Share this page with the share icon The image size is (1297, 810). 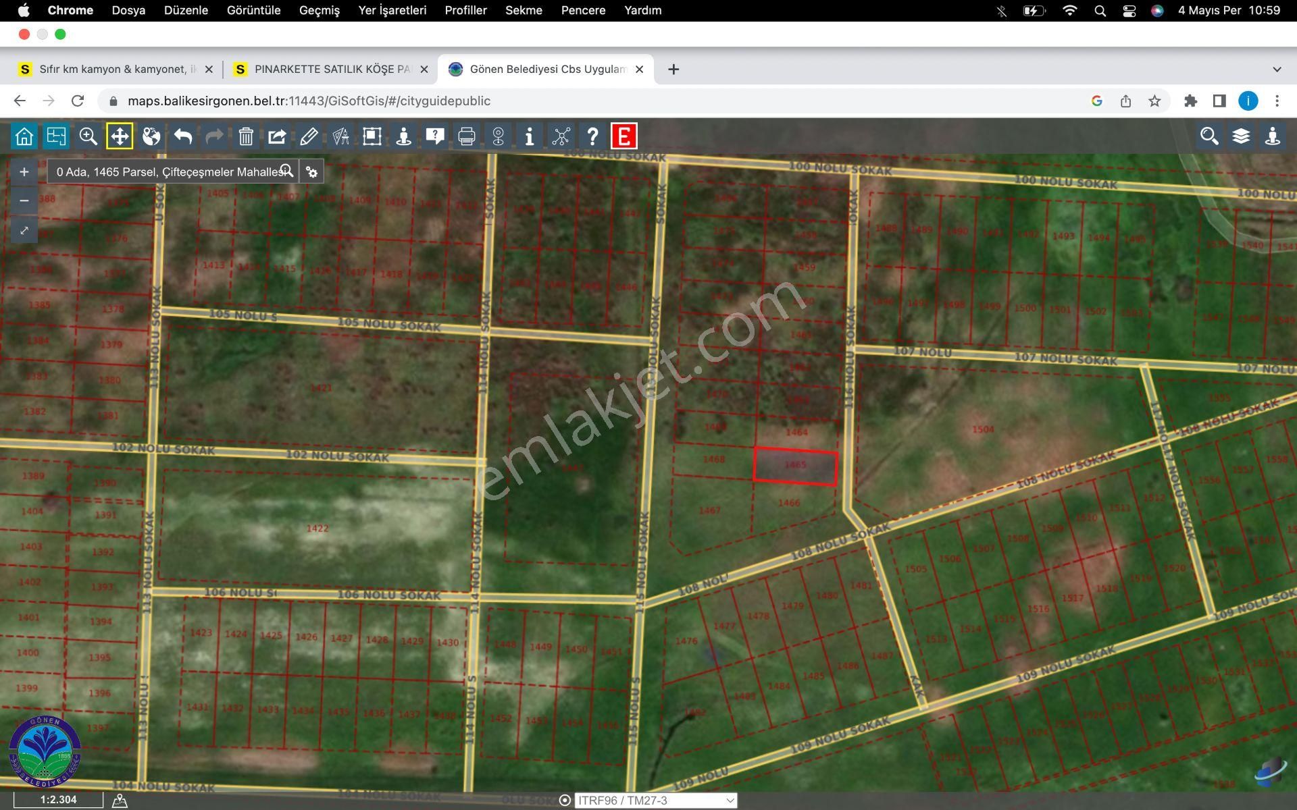coord(1125,101)
